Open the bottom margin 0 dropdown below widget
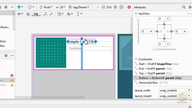The height and width of the screenshot is (108, 192). point(168,44)
